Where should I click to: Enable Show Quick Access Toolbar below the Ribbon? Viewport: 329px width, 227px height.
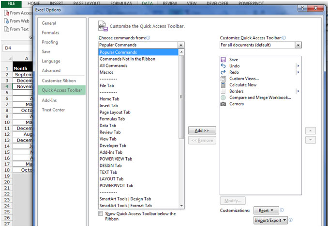pyautogui.click(x=101, y=213)
